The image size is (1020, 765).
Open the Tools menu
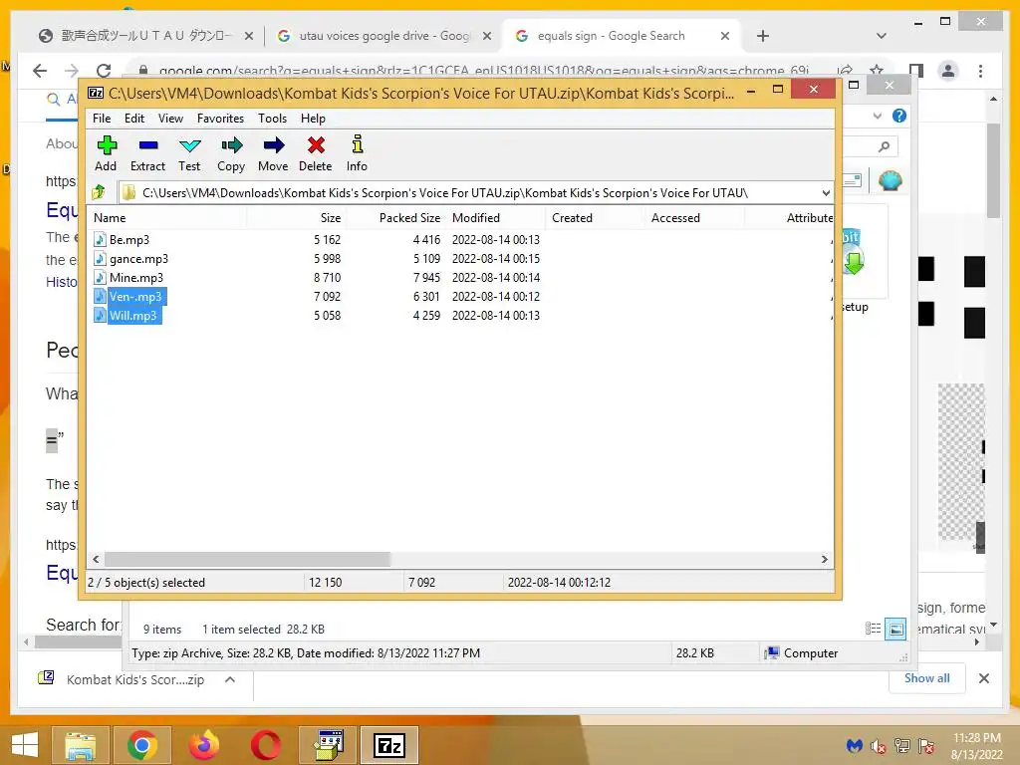[272, 119]
